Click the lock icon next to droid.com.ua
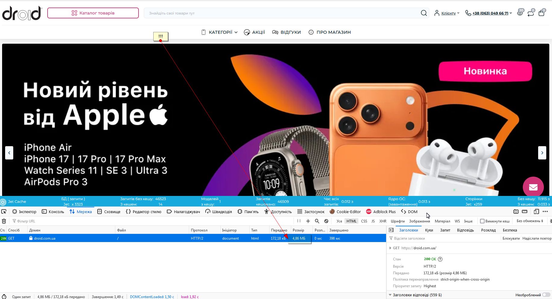The width and height of the screenshot is (552, 299). [31, 238]
